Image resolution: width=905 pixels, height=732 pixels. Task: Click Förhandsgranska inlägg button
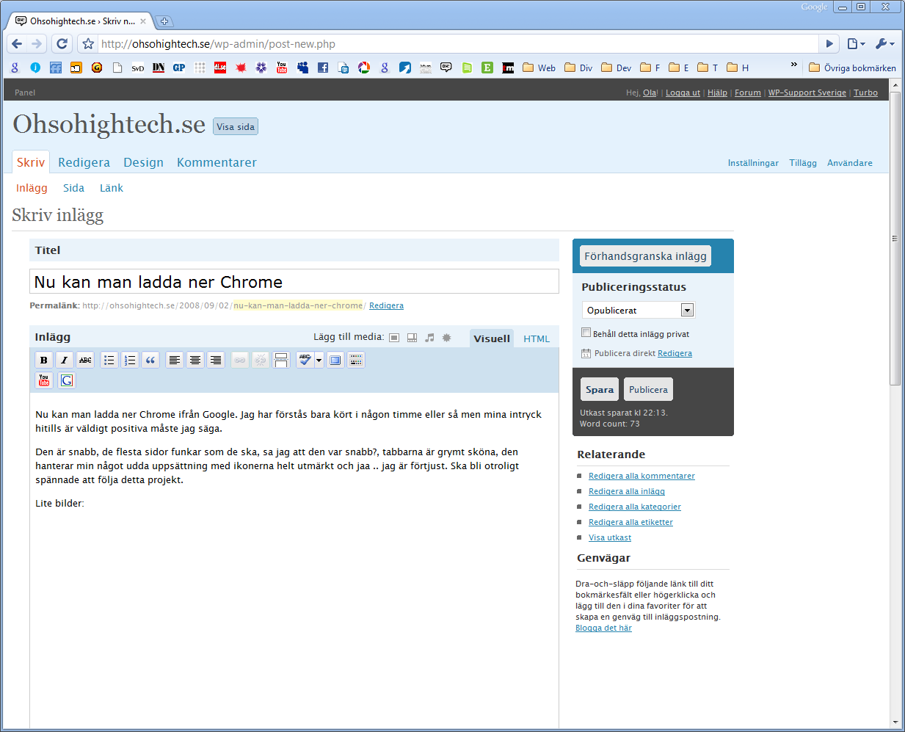coord(645,256)
